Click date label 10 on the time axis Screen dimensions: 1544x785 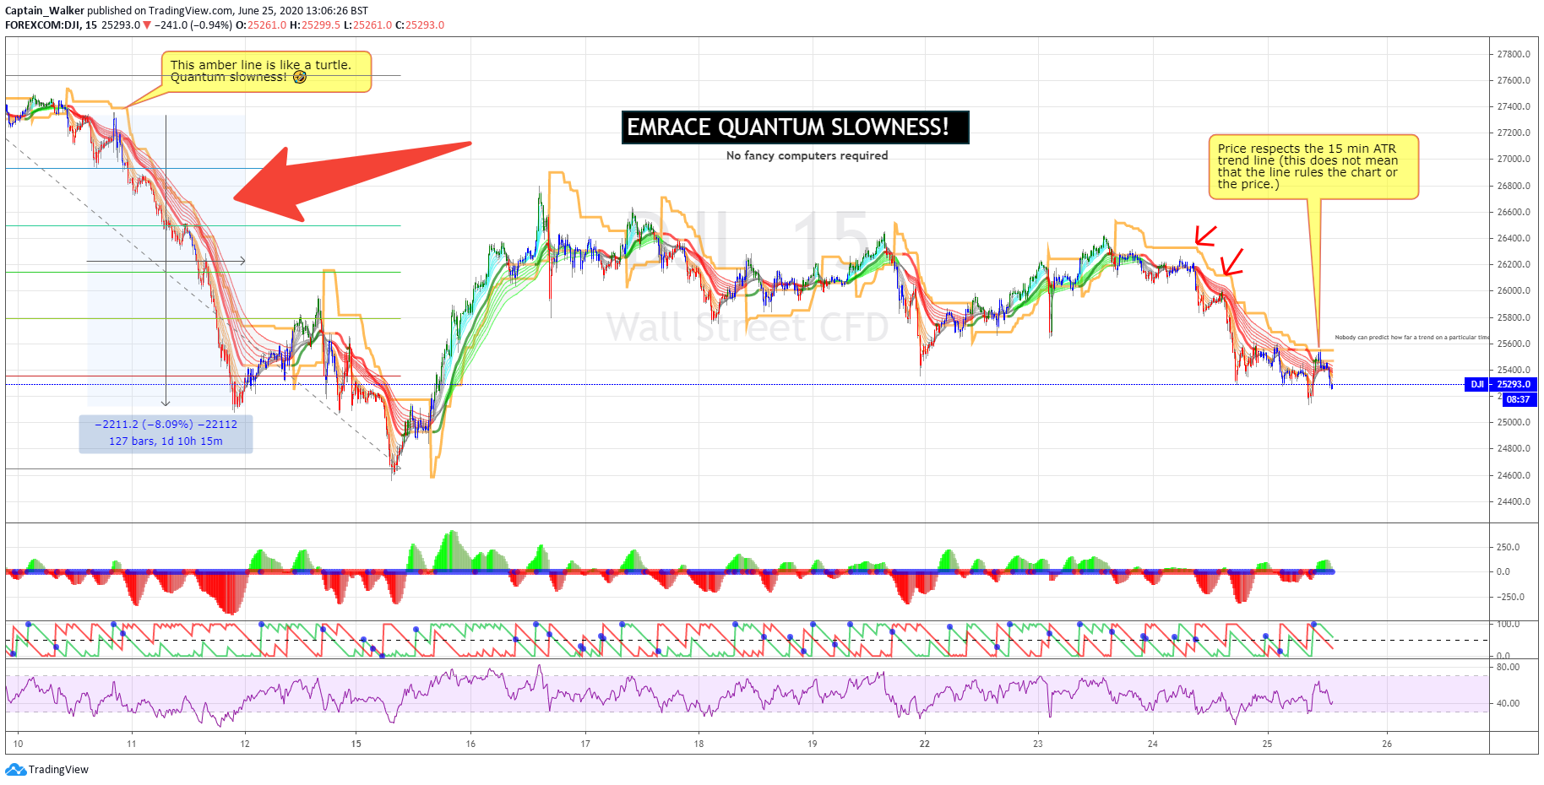point(19,744)
